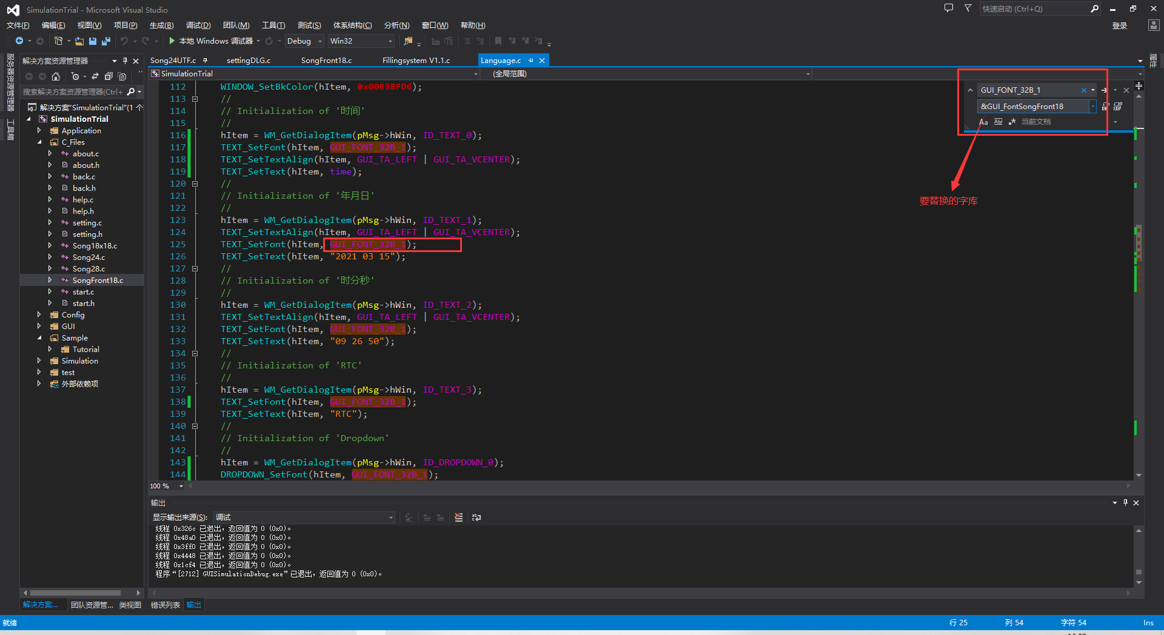Expand the Application folder
This screenshot has height=635, width=1164.
(39, 131)
